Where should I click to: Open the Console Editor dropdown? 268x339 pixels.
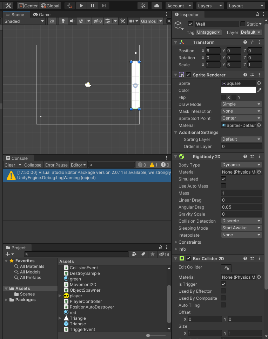point(78,165)
